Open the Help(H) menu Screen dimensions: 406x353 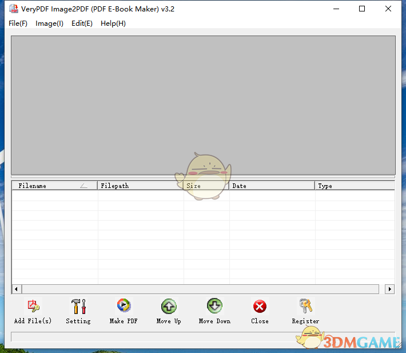click(x=113, y=23)
